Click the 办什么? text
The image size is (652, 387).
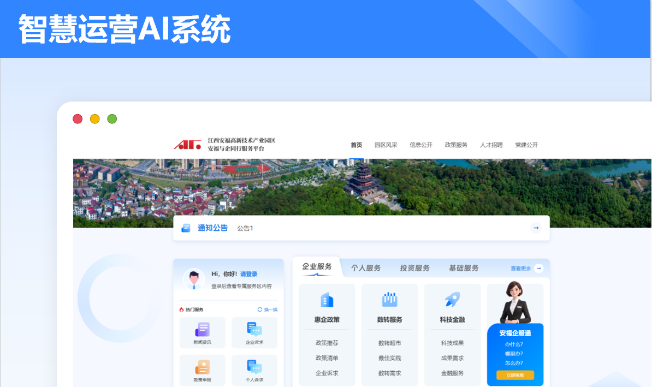click(x=514, y=344)
